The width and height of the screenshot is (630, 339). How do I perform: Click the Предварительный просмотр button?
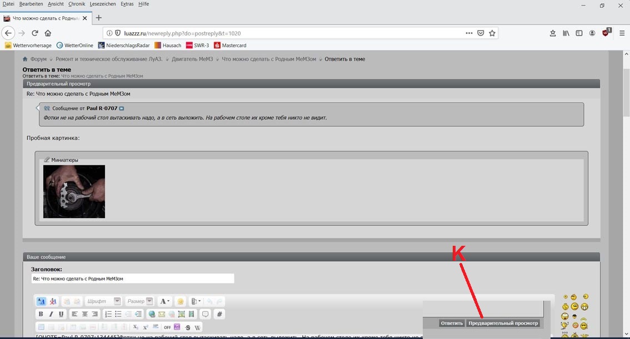click(x=503, y=323)
